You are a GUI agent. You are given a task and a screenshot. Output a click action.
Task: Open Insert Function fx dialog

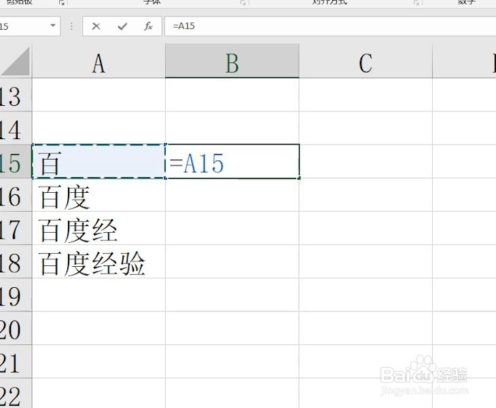(148, 26)
